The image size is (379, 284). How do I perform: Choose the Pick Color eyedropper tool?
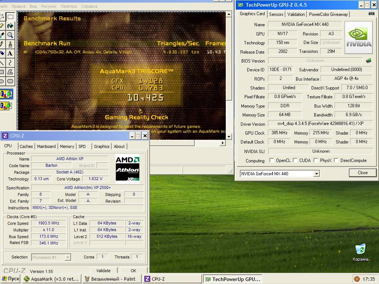(2, 35)
